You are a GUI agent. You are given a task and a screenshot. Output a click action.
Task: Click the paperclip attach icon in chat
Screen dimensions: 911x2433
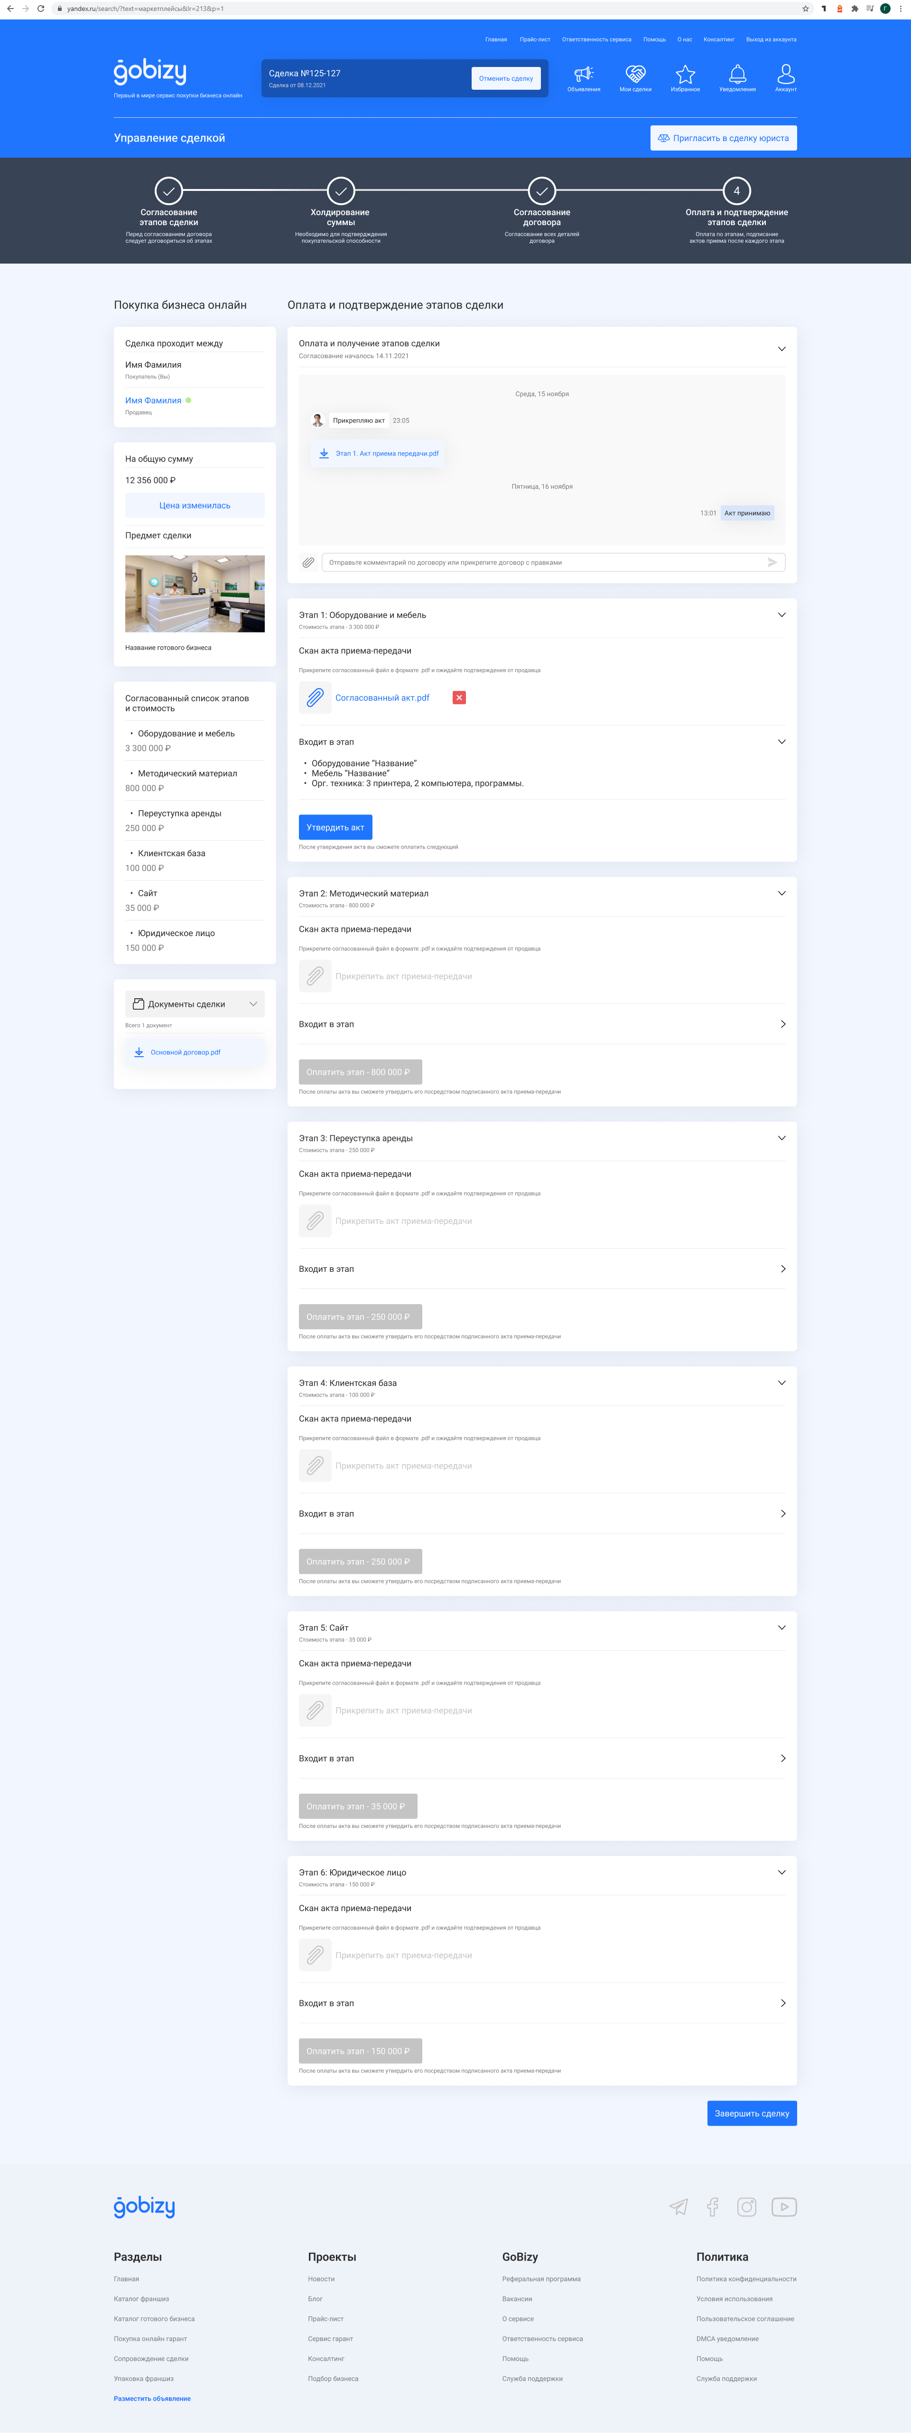309,562
